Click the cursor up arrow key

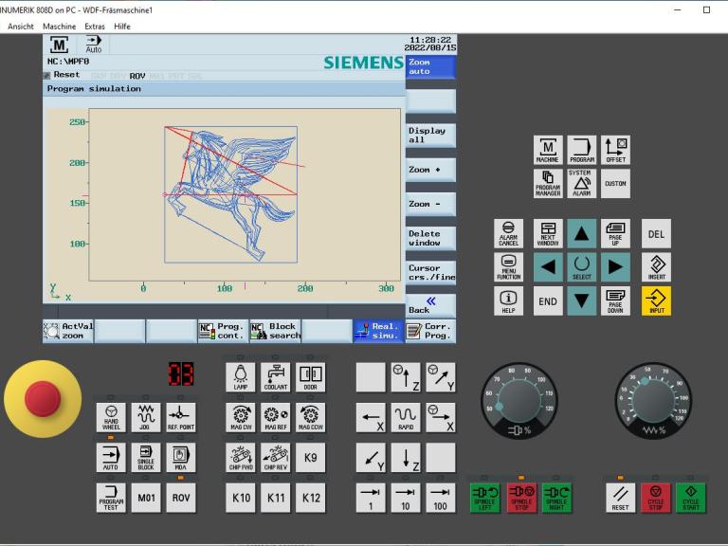coord(582,233)
